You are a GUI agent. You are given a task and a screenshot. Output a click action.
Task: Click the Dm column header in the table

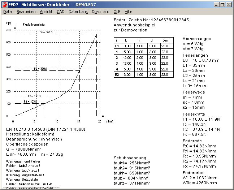pyautogui.click(x=165, y=40)
